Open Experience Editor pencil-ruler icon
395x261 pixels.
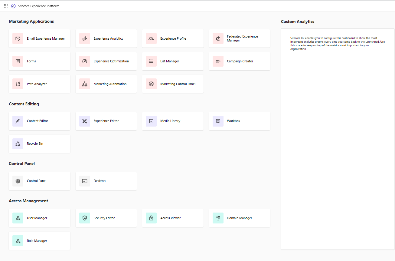coord(85,121)
